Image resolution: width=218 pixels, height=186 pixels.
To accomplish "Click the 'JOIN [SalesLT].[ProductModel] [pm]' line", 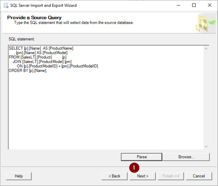I will (x=42, y=62).
